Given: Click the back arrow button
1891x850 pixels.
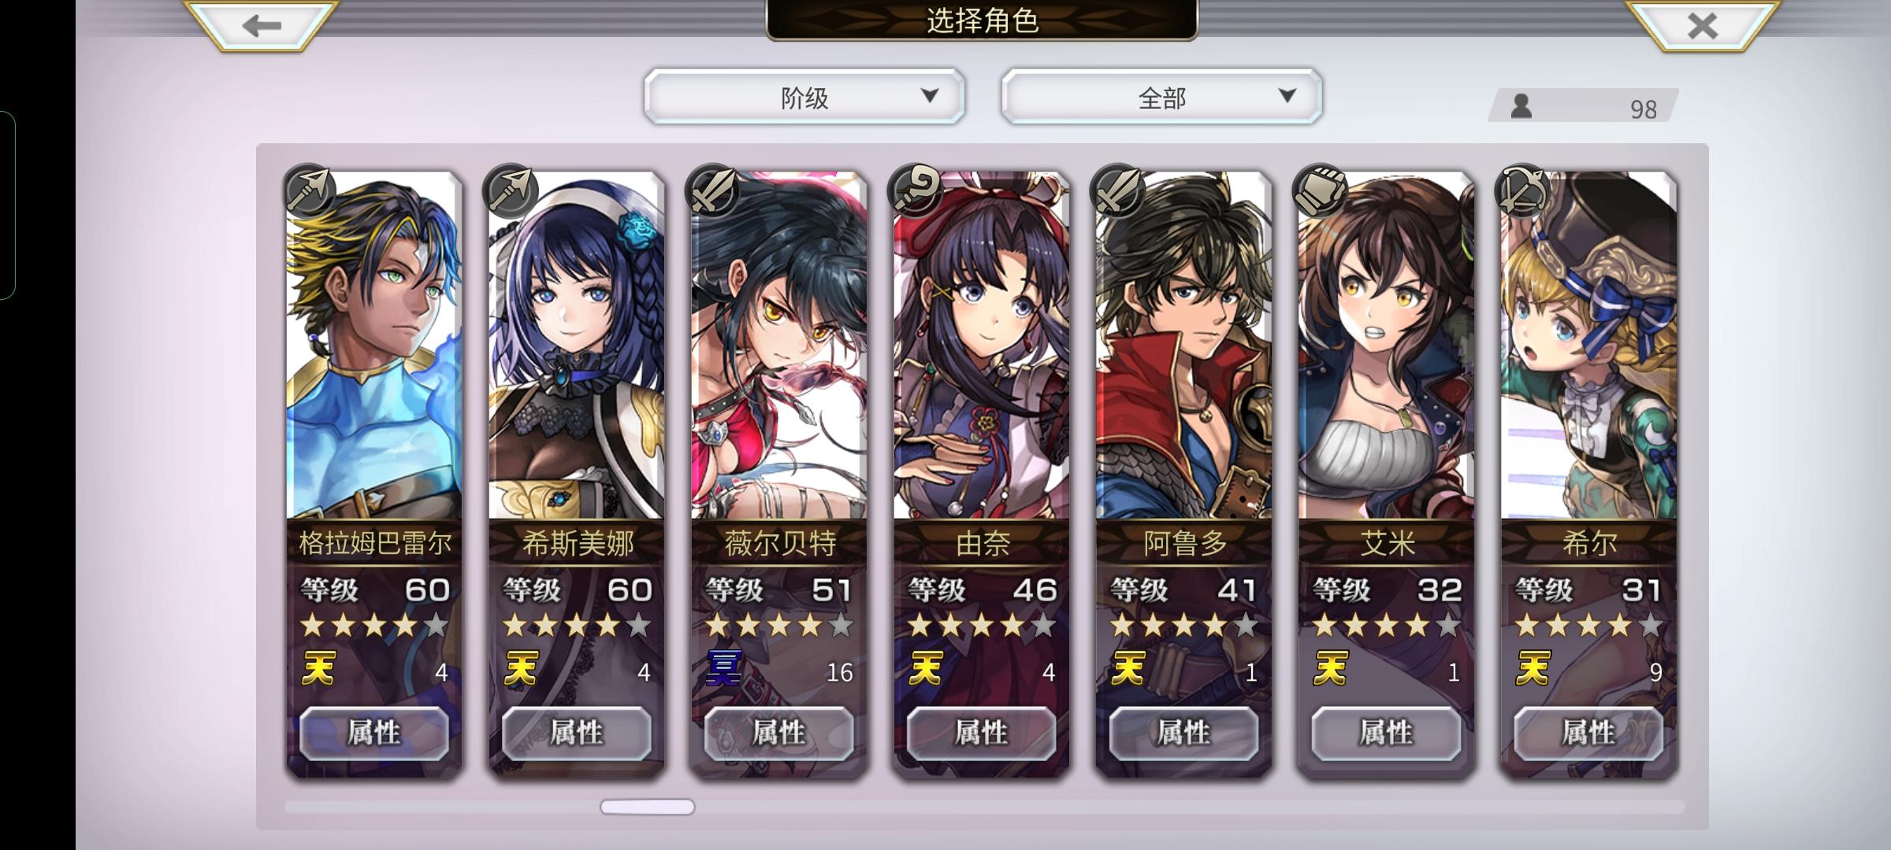Looking at the screenshot, I should click(262, 26).
